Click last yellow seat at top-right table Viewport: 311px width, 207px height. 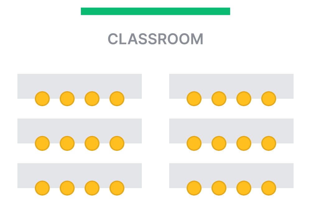[x=269, y=99]
